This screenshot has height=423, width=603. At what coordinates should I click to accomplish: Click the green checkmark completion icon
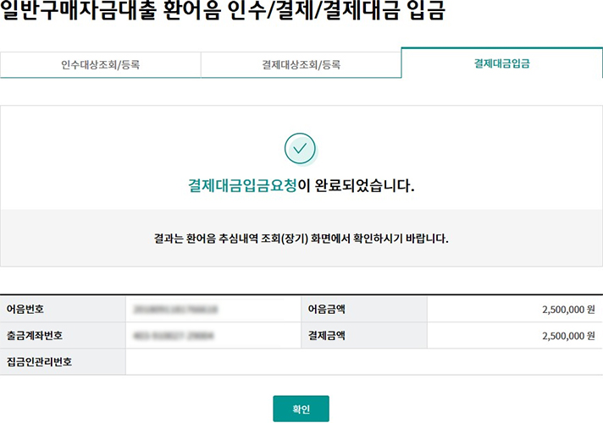pos(300,149)
